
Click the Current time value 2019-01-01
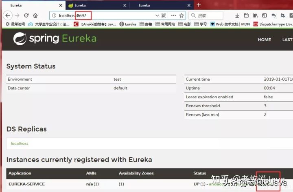click(x=278, y=79)
